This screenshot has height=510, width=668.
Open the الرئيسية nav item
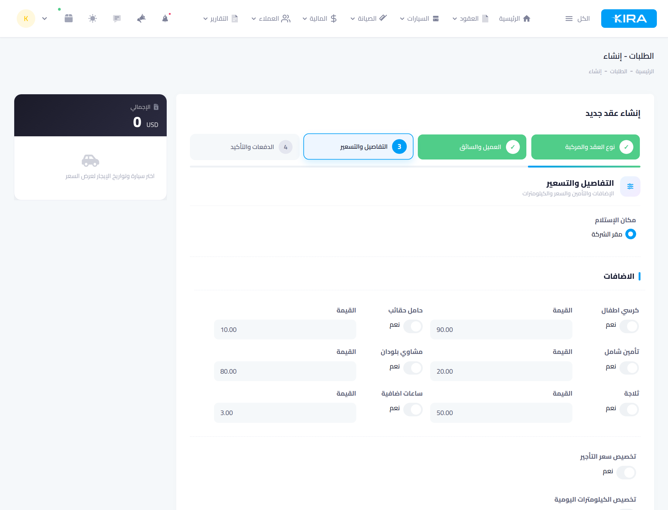tap(515, 19)
